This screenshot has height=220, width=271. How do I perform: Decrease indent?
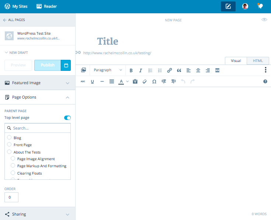click(164, 81)
